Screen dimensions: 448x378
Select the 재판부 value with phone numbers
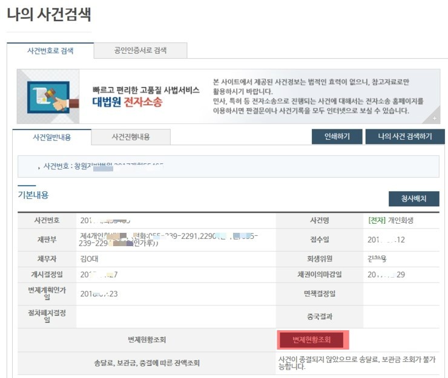(168, 240)
